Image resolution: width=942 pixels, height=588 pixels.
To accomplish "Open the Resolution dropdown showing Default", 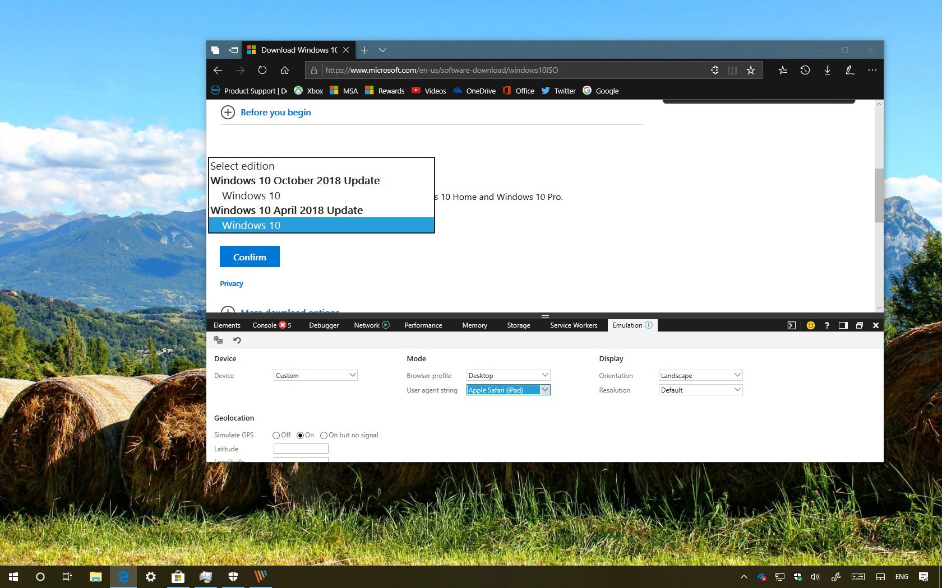I will [700, 390].
